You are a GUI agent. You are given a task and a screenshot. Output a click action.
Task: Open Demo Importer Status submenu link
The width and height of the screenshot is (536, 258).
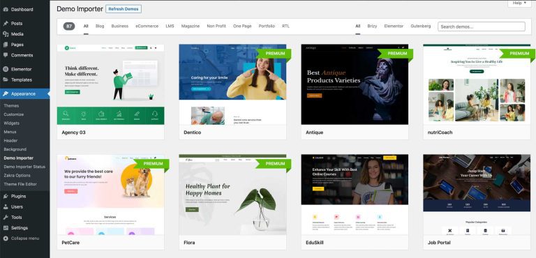tap(24, 167)
